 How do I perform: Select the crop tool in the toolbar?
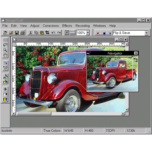click(47, 32)
